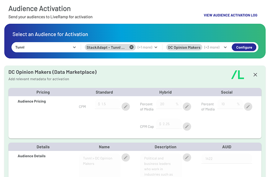Edit the Hybrid Percent of Media value
Image resolution: width=271 pixels, height=177 pixels.
tap(187, 106)
